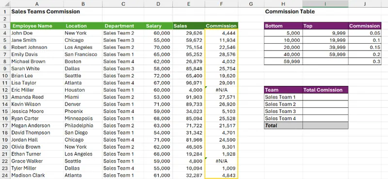Click the empty Top cell in the 0.3 row

(325, 62)
